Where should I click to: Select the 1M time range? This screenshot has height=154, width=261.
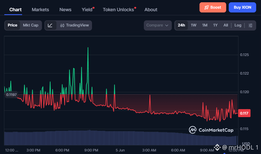[205, 25]
